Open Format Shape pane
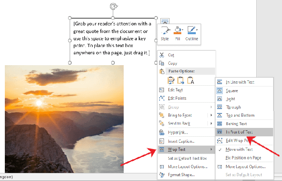The height and width of the screenshot is (181, 282). [181, 175]
